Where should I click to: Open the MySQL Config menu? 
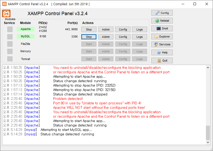pyautogui.click(x=123, y=37)
